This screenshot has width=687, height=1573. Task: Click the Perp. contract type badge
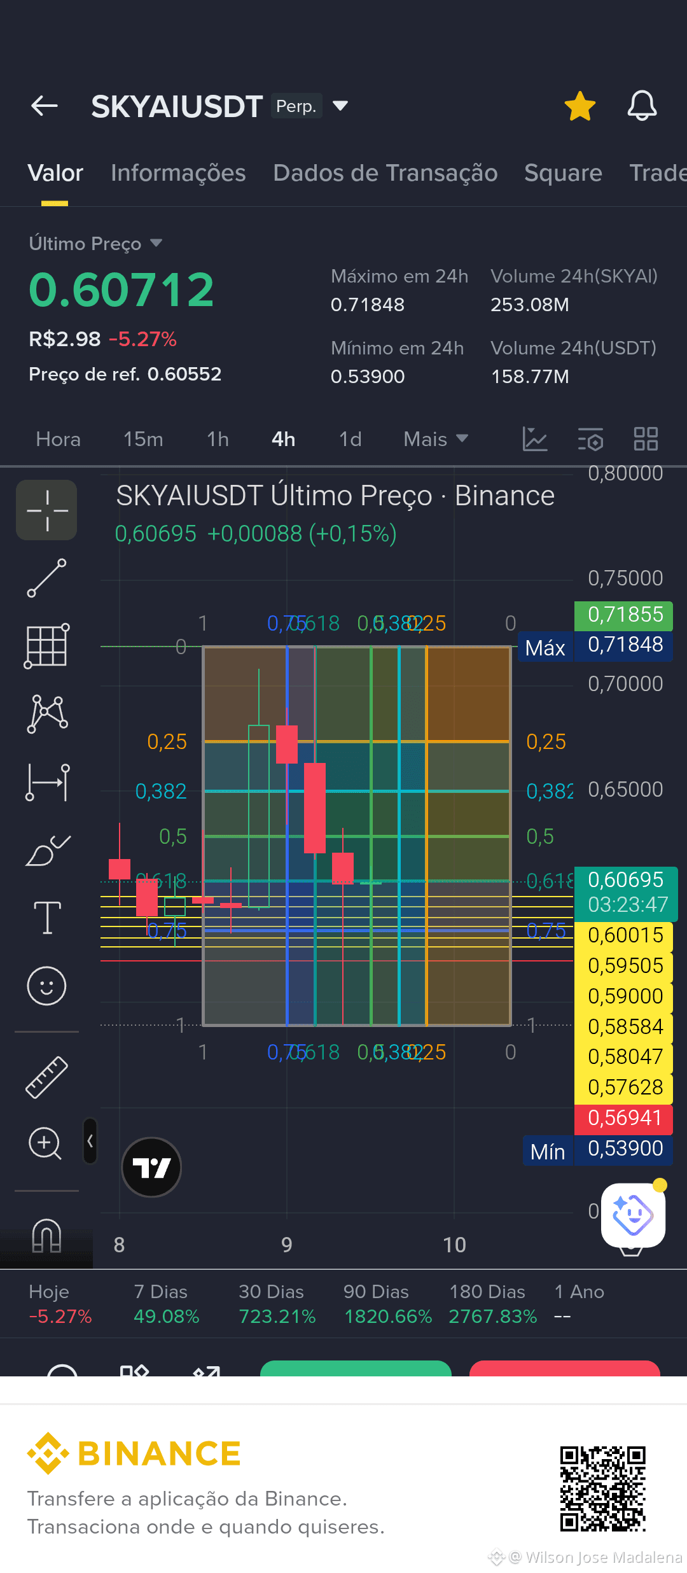(x=296, y=106)
